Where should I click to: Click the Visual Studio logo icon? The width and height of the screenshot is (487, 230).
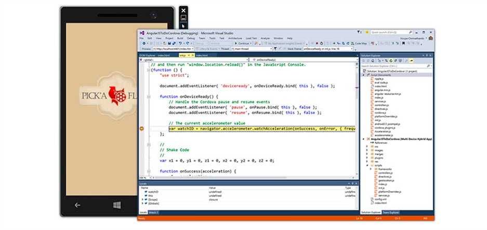[141, 33]
